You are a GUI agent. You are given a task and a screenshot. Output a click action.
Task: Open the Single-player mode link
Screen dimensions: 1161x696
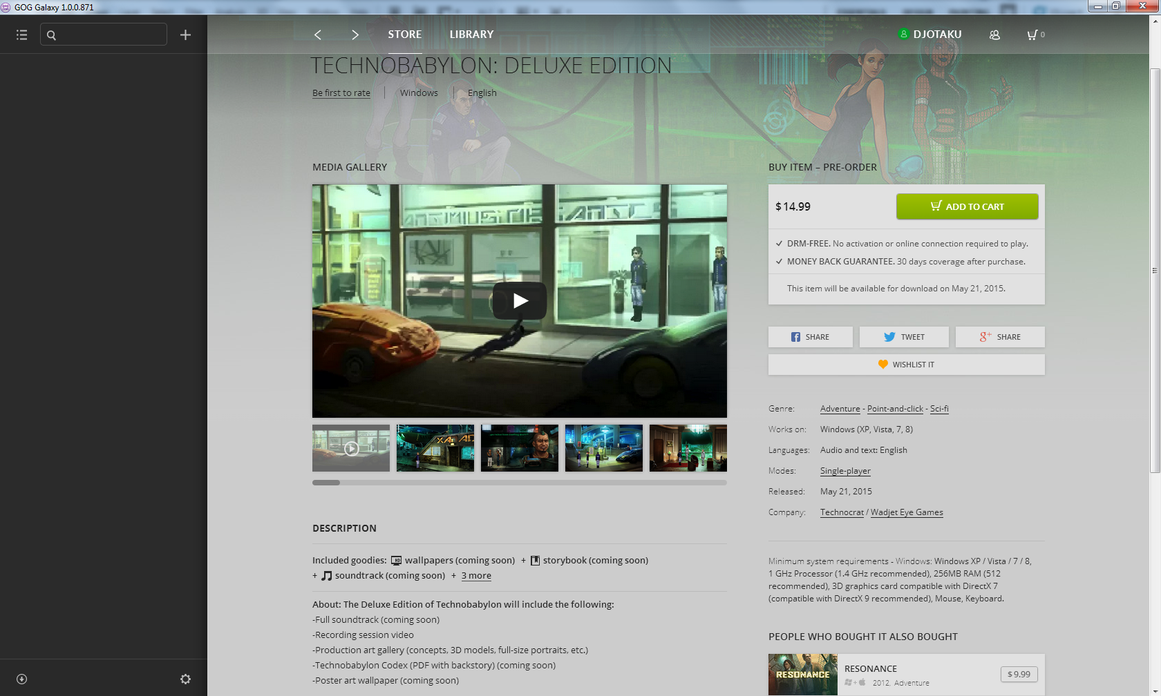845,471
